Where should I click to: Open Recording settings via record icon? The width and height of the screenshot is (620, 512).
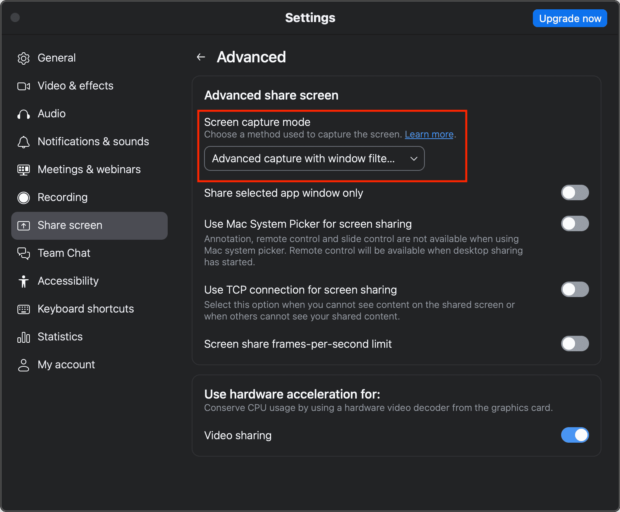pos(24,198)
